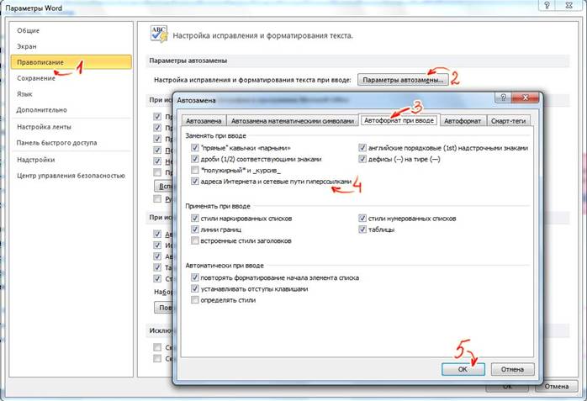
Task: Select Панель быстрого доступа category
Action: [x=56, y=143]
